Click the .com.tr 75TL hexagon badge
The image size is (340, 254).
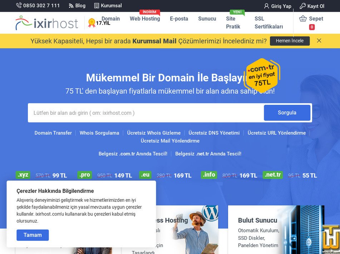(262, 76)
